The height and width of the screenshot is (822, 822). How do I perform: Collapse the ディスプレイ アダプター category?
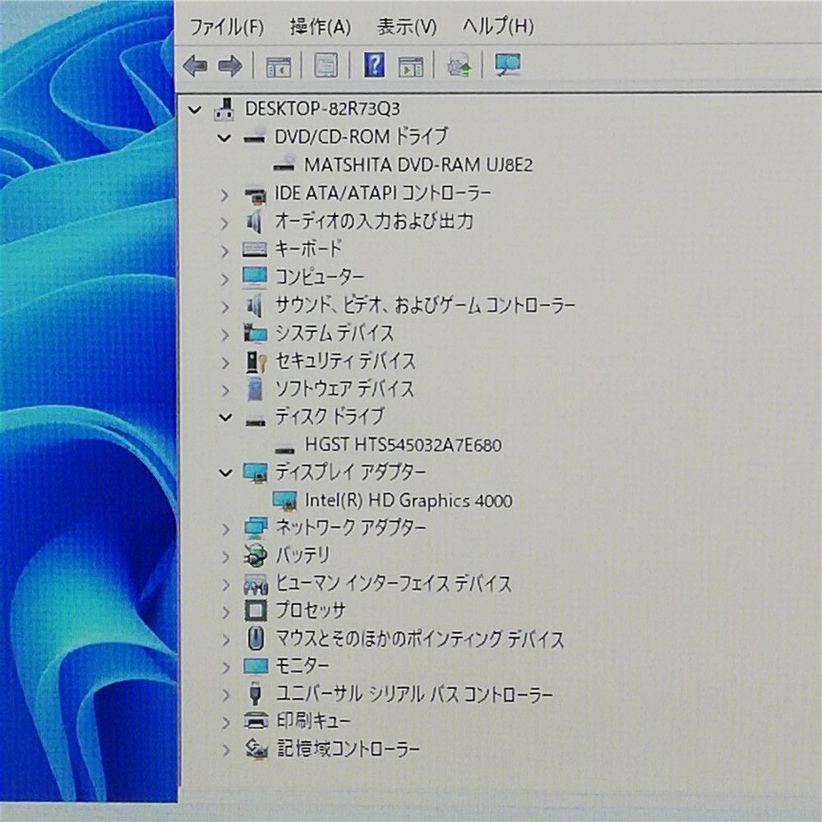tap(225, 473)
